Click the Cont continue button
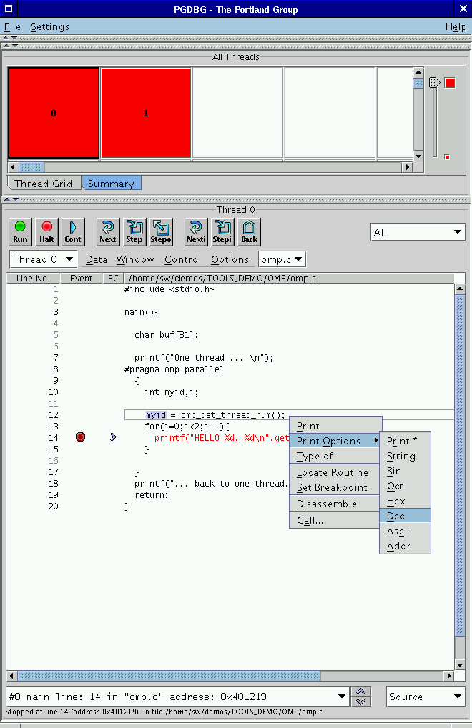Screen dimensions: 472x728 pos(73,231)
